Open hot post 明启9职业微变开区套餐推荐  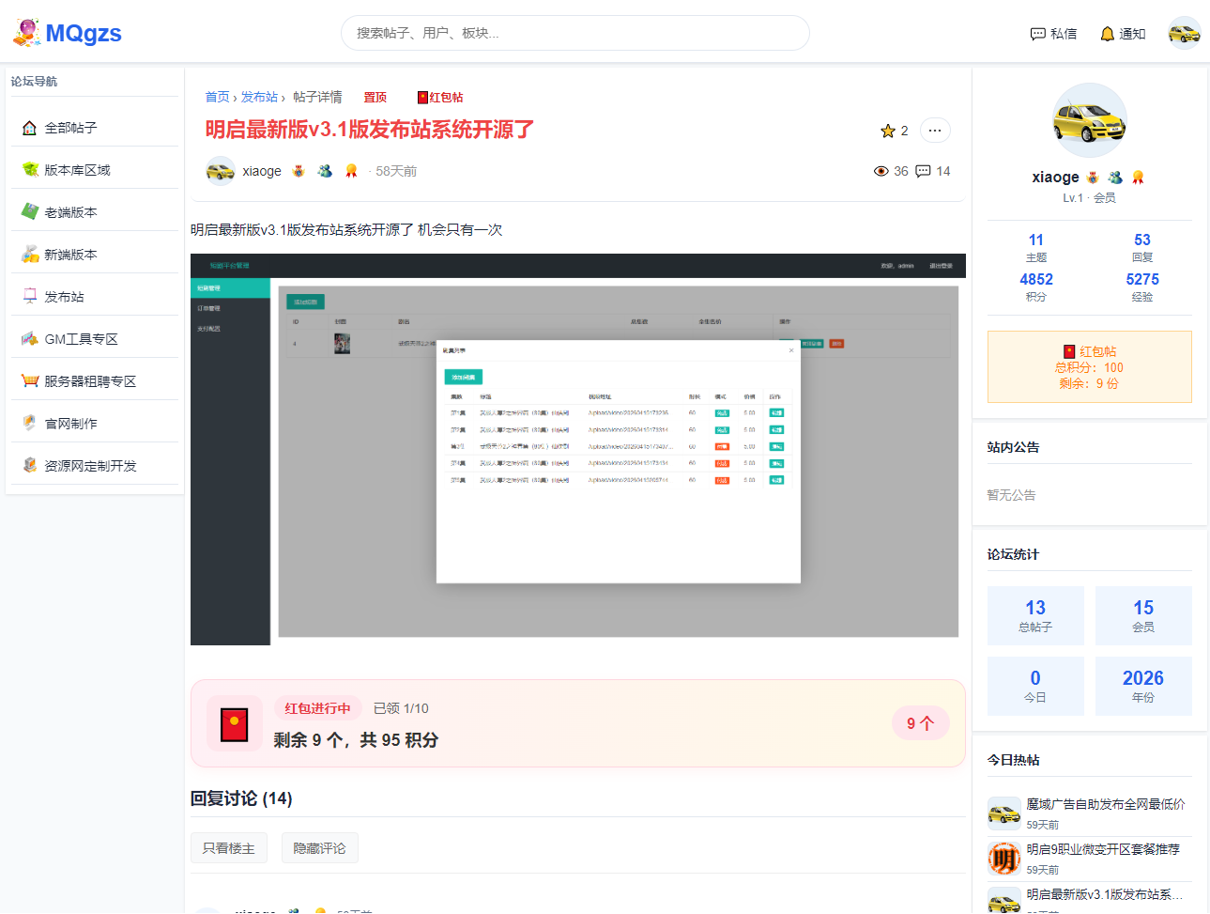pos(1103,849)
